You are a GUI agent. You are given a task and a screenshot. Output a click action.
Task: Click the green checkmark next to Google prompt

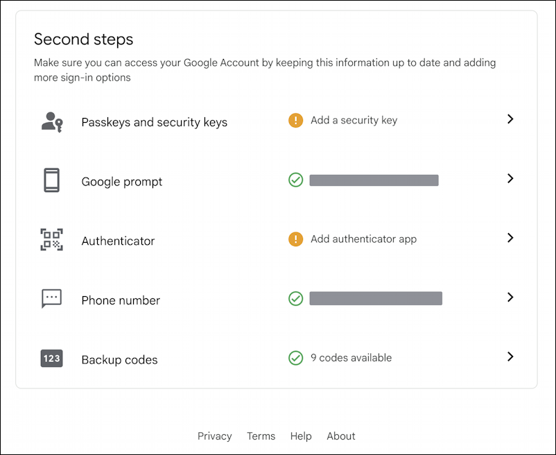(296, 180)
